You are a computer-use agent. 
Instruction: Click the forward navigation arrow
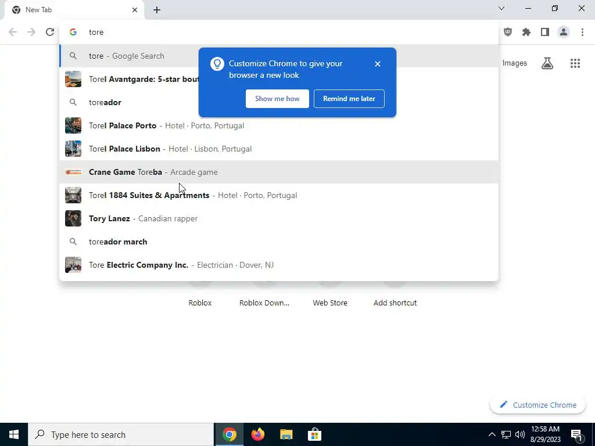(31, 32)
